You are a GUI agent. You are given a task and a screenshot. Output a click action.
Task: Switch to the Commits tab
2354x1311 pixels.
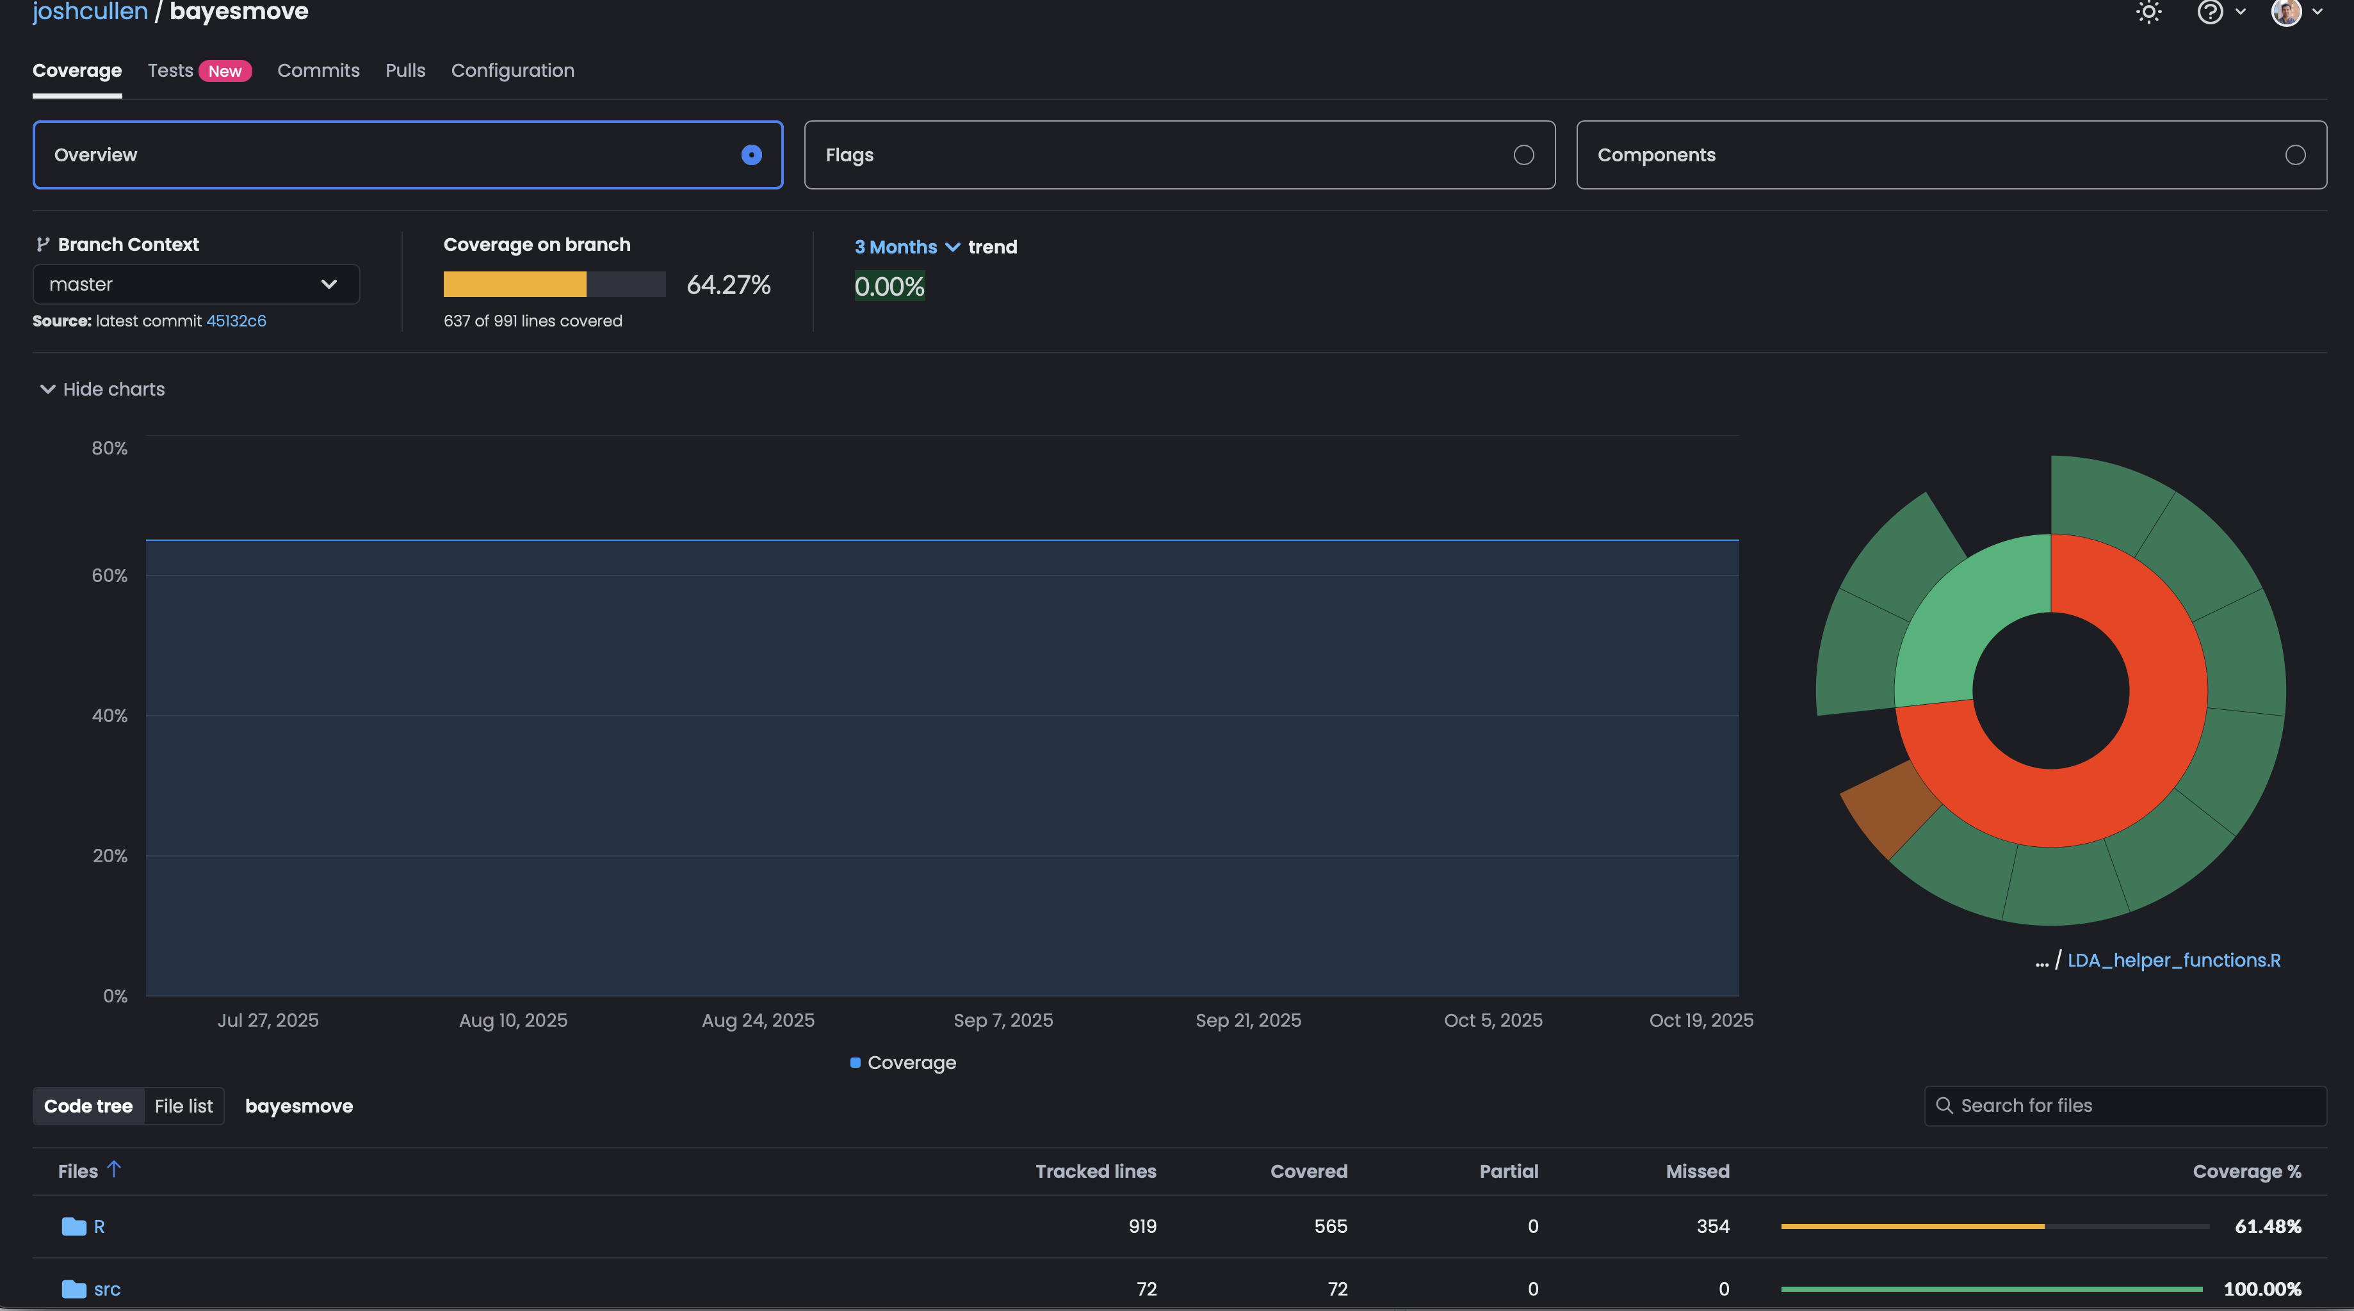(318, 70)
